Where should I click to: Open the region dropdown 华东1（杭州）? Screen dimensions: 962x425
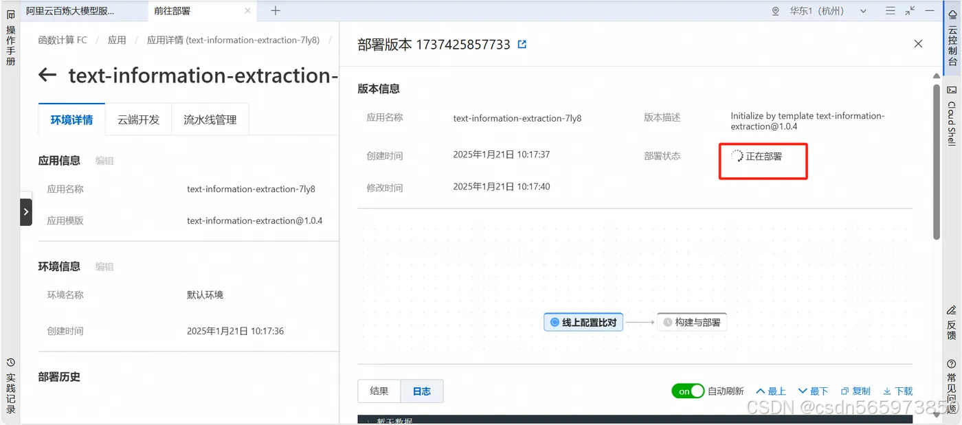[x=827, y=11]
